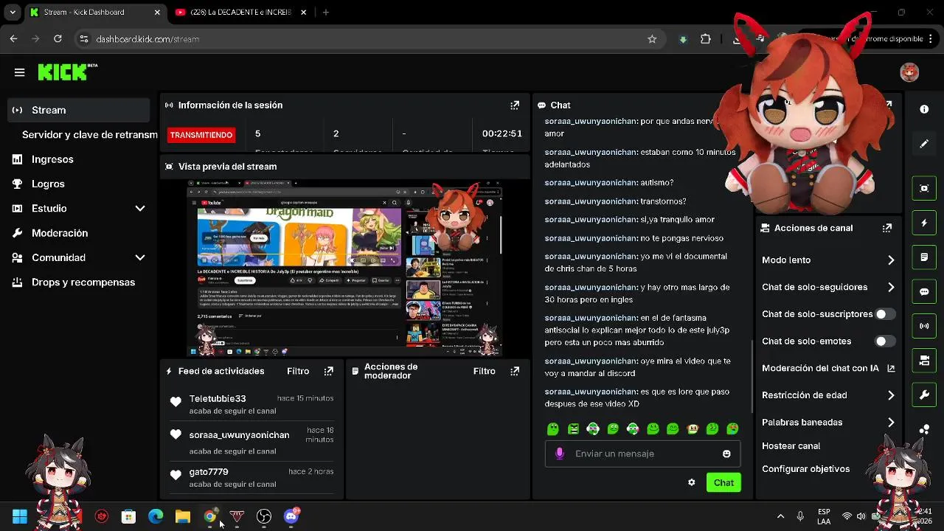Open a new Chrome tab

point(326,12)
